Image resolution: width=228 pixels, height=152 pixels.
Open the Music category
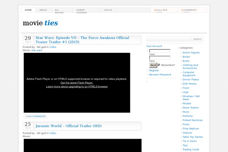pos(186,112)
